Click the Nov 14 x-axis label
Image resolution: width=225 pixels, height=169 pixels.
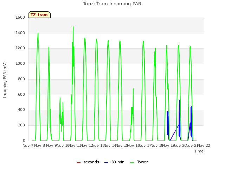click(x=110, y=145)
